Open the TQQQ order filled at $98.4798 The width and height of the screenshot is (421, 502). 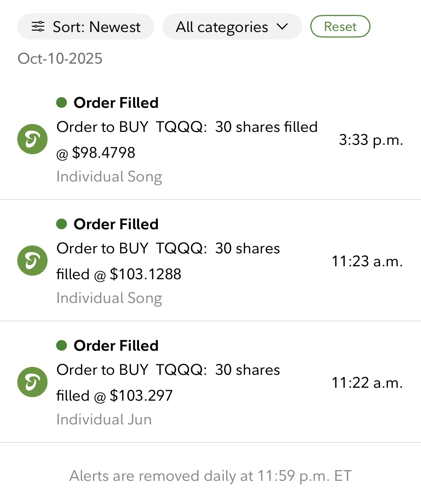click(x=187, y=139)
